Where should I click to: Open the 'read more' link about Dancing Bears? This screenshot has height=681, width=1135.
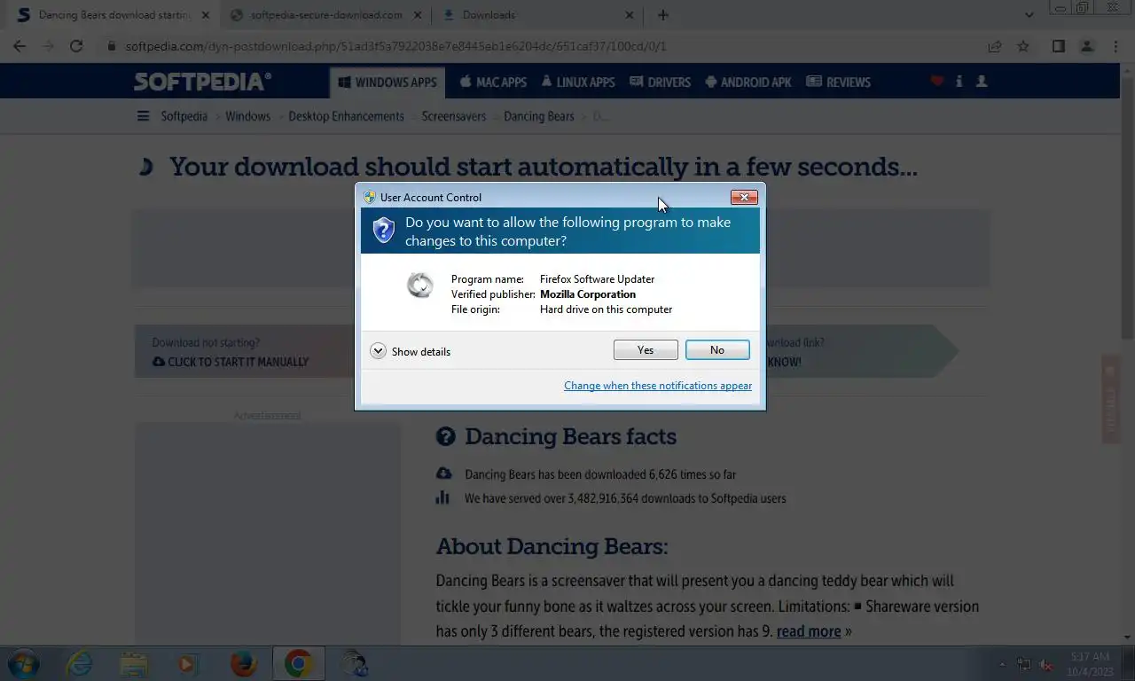tap(809, 631)
